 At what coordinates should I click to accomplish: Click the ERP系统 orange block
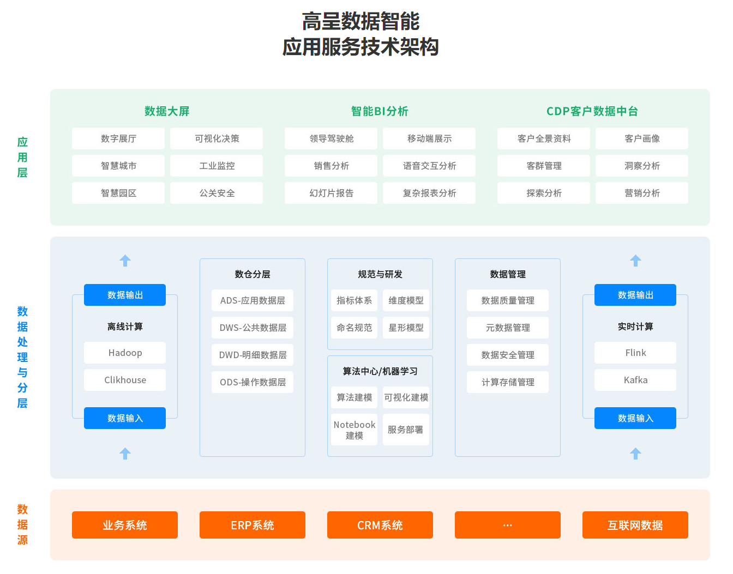tap(253, 525)
